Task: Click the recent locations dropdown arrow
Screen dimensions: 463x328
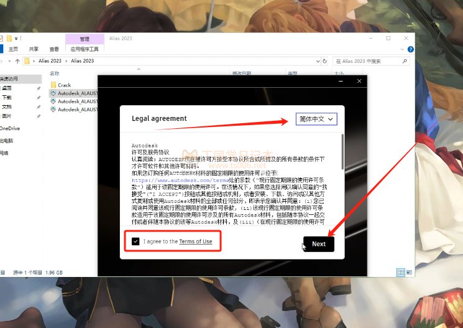Action: click(x=9, y=61)
